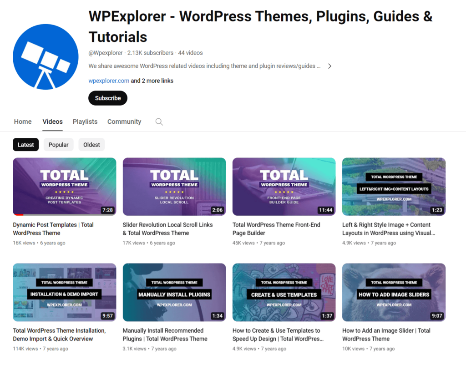Expand the channel description with the chevron arrow
This screenshot has height=365, width=466.
(329, 66)
